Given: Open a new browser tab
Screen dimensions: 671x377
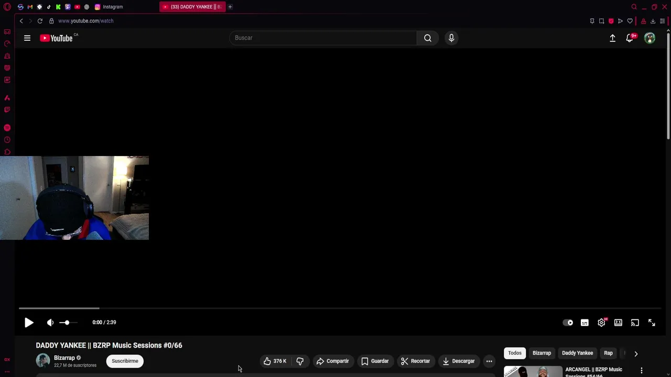Looking at the screenshot, I should (x=230, y=7).
